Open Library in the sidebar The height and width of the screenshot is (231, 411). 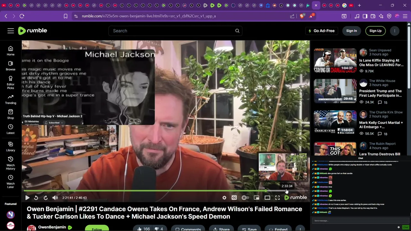point(11,147)
